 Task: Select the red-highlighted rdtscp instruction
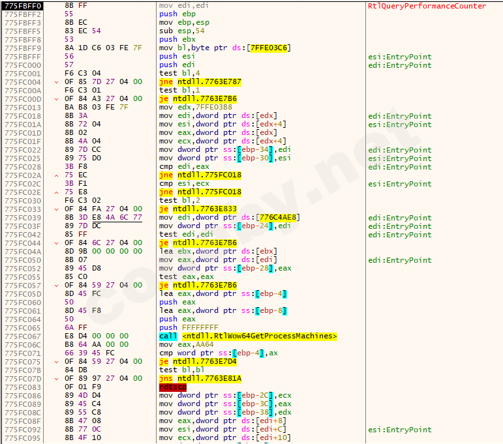tap(173, 387)
